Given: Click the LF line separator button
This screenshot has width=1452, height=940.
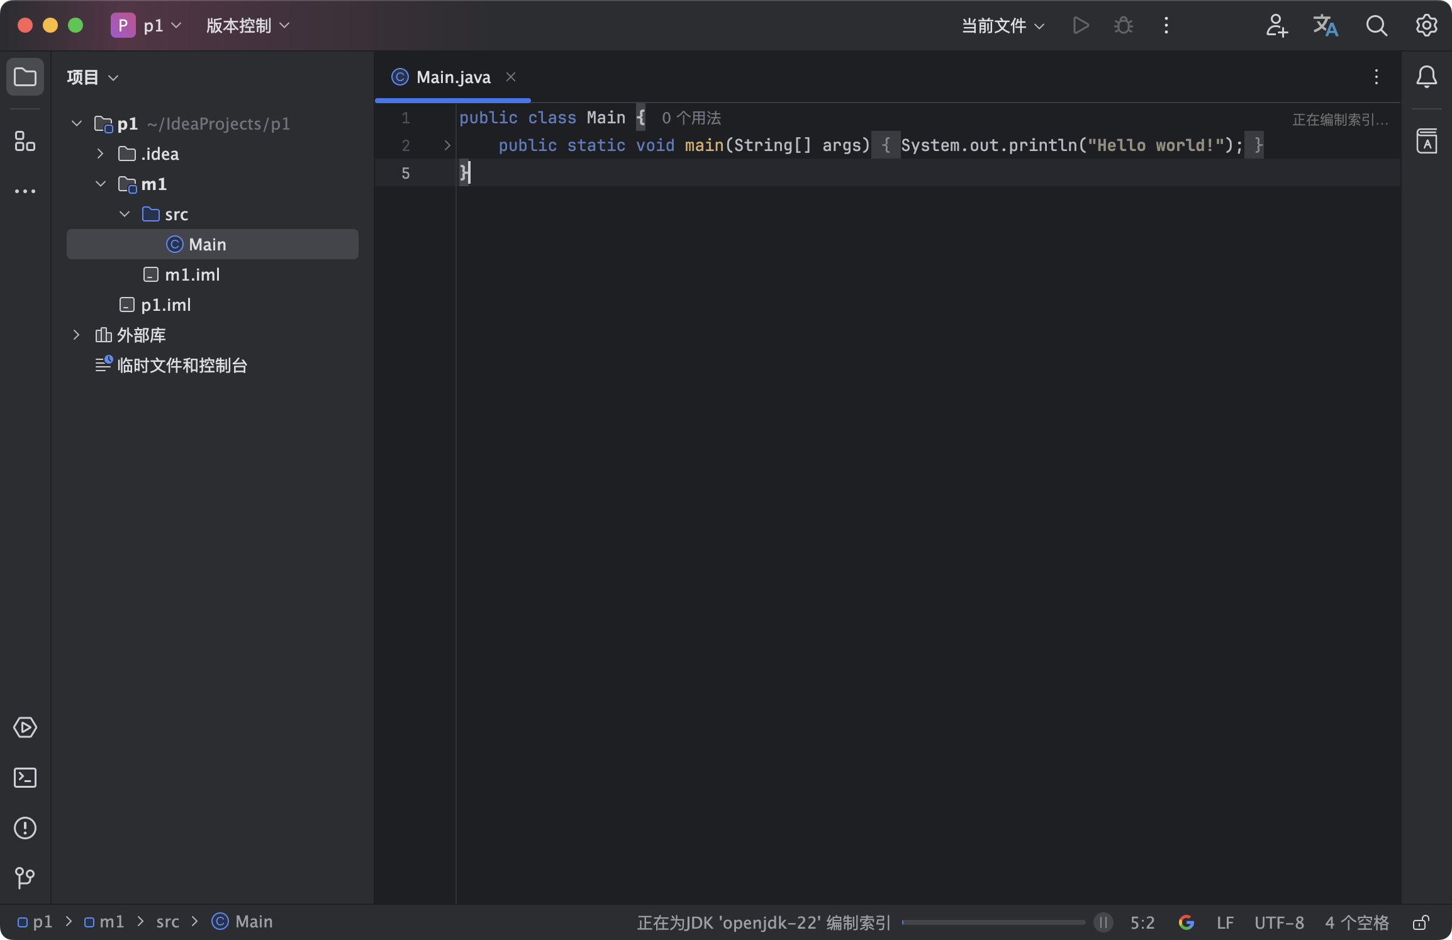Looking at the screenshot, I should pos(1224,922).
